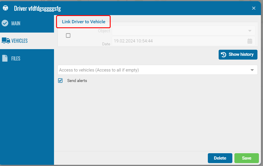Screen dimensions: 263x166
Task: Click the clock icon on Show history
Action: pos(224,55)
